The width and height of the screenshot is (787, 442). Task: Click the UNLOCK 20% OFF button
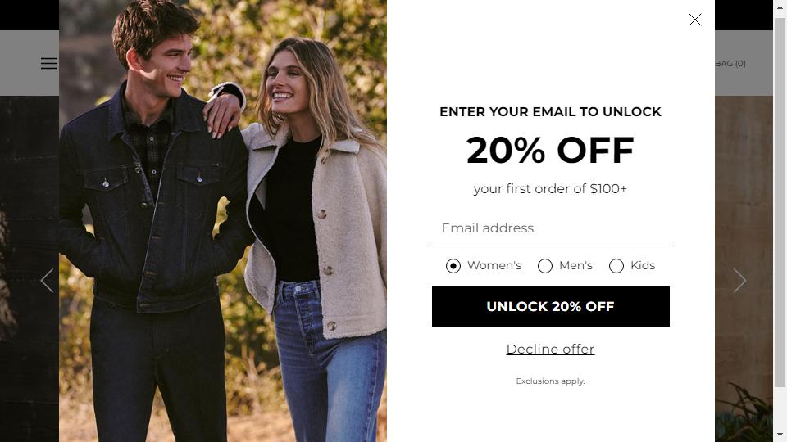(x=551, y=306)
